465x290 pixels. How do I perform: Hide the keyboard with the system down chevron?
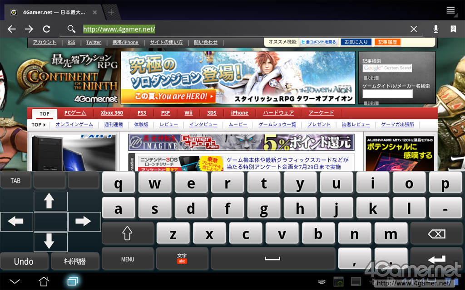15,281
